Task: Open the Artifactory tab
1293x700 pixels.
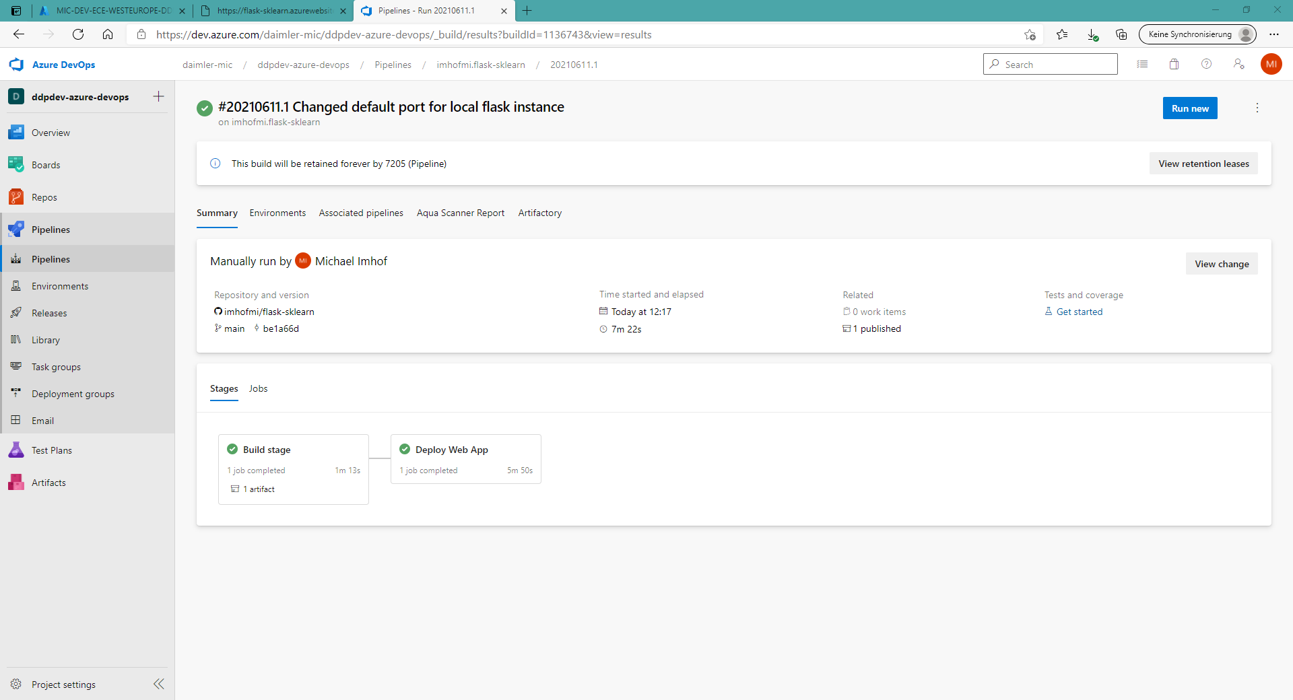Action: (x=540, y=213)
